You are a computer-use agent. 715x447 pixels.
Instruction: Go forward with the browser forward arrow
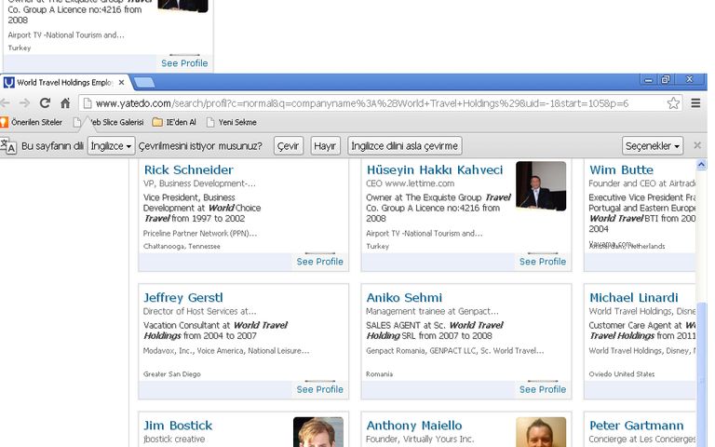coord(24,103)
